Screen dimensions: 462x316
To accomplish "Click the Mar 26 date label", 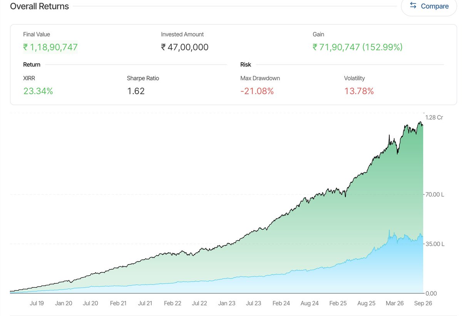I will coord(395,303).
